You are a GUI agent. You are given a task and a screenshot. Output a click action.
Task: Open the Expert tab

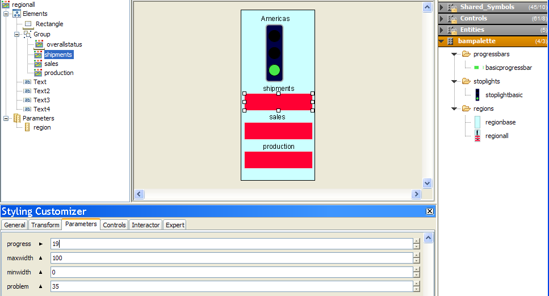pyautogui.click(x=175, y=225)
